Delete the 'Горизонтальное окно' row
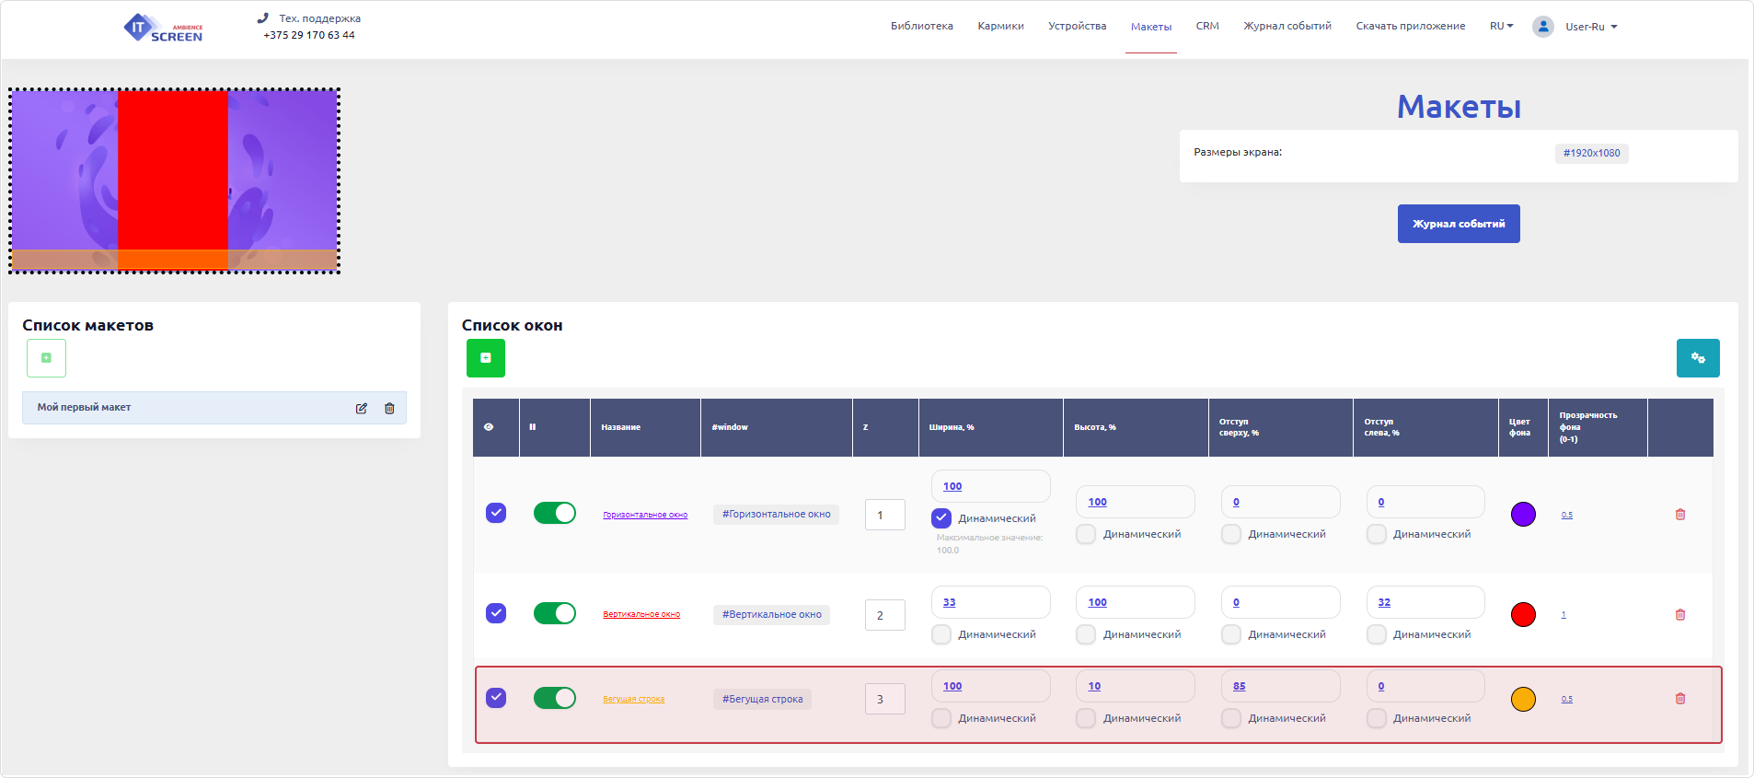Image resolution: width=1754 pixels, height=778 pixels. (1679, 515)
